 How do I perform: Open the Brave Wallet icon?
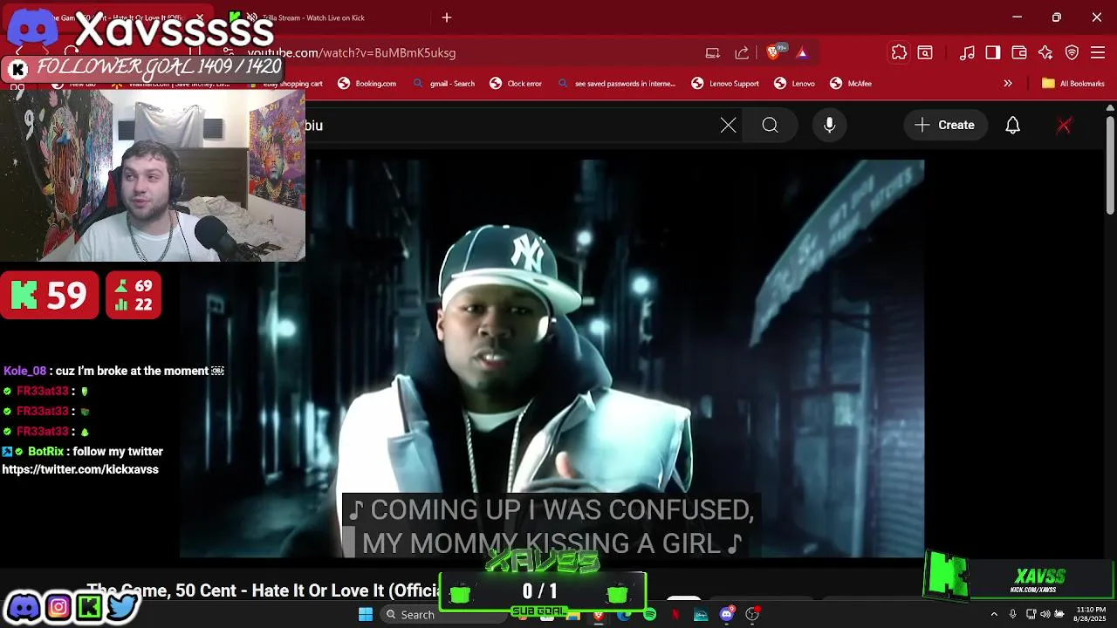pyautogui.click(x=1019, y=52)
